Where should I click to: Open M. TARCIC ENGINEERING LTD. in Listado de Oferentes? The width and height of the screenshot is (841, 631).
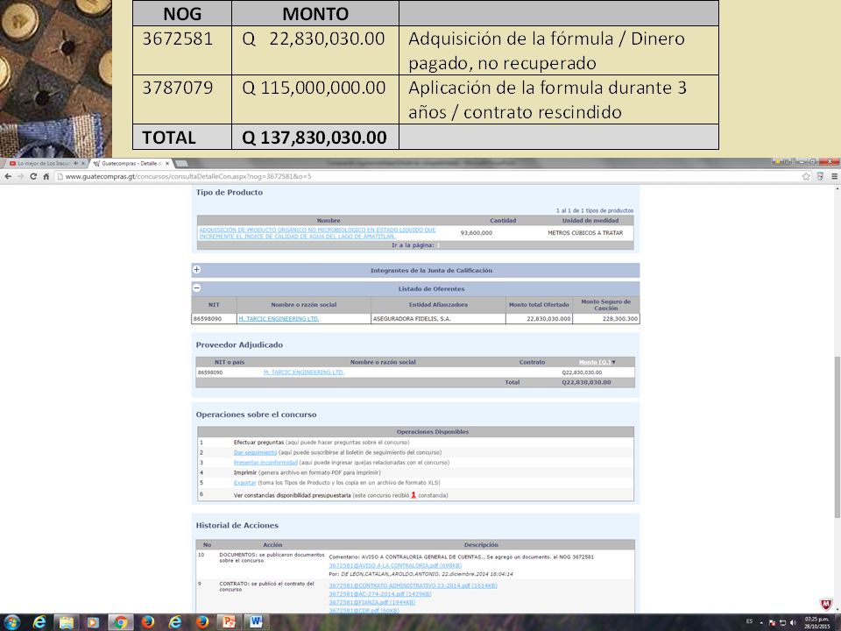pos(279,319)
